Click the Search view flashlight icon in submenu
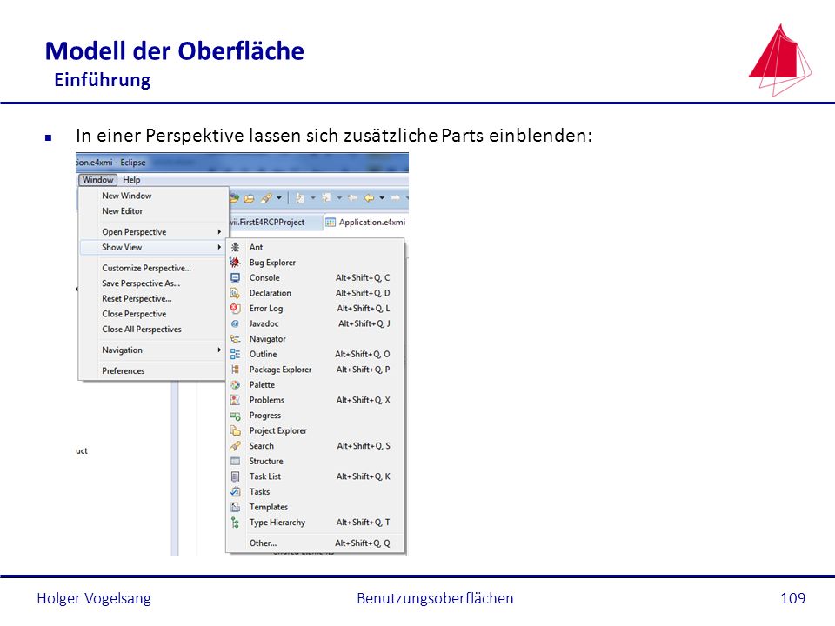 click(x=236, y=446)
